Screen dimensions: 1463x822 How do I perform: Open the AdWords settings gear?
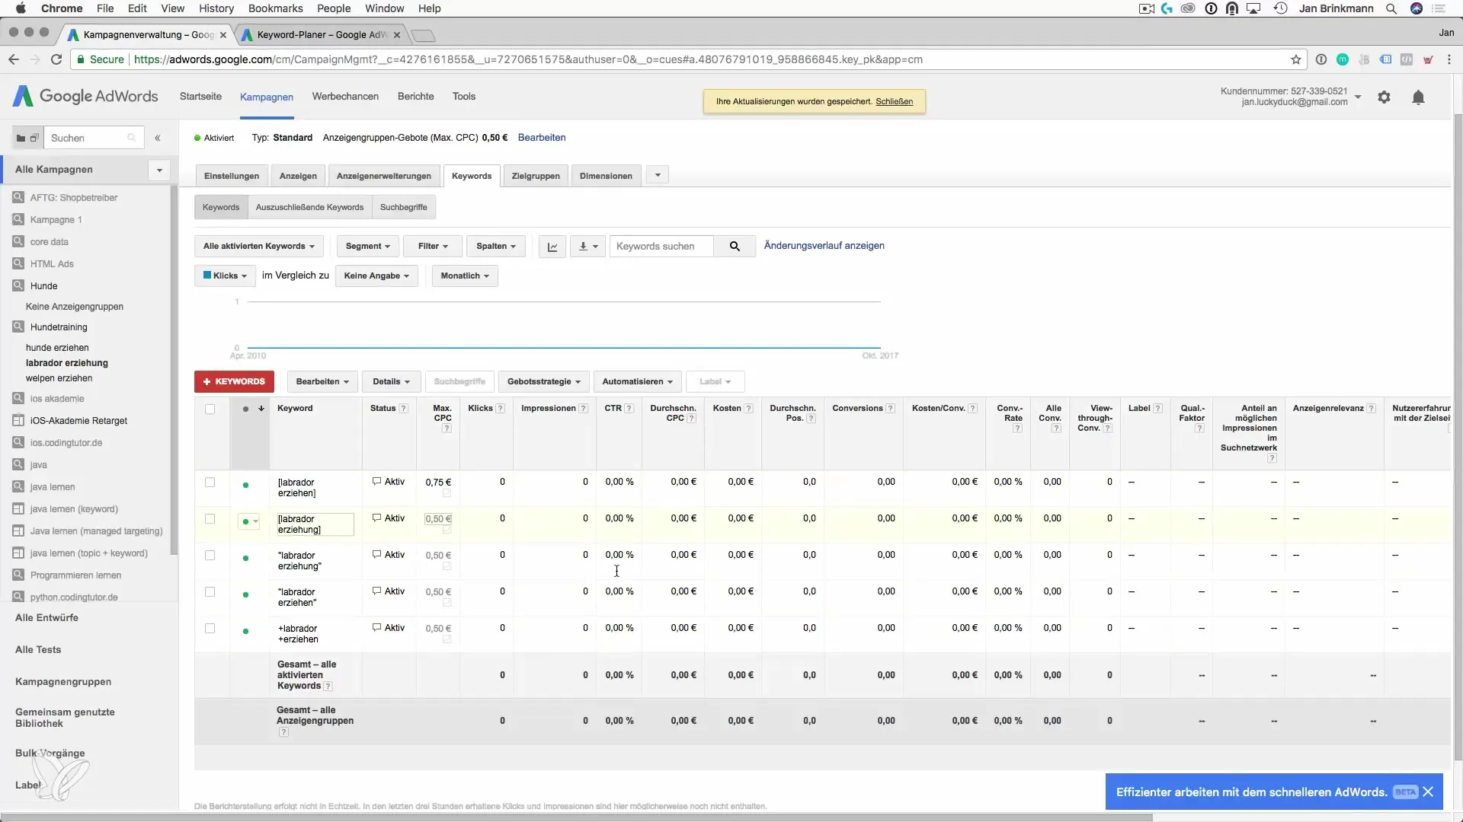click(x=1384, y=97)
